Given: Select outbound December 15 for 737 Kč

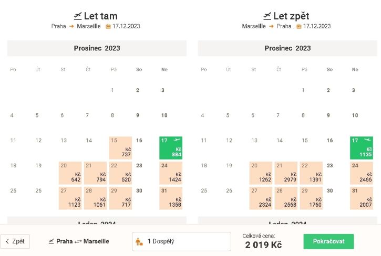Looking at the screenshot, I should [x=120, y=148].
